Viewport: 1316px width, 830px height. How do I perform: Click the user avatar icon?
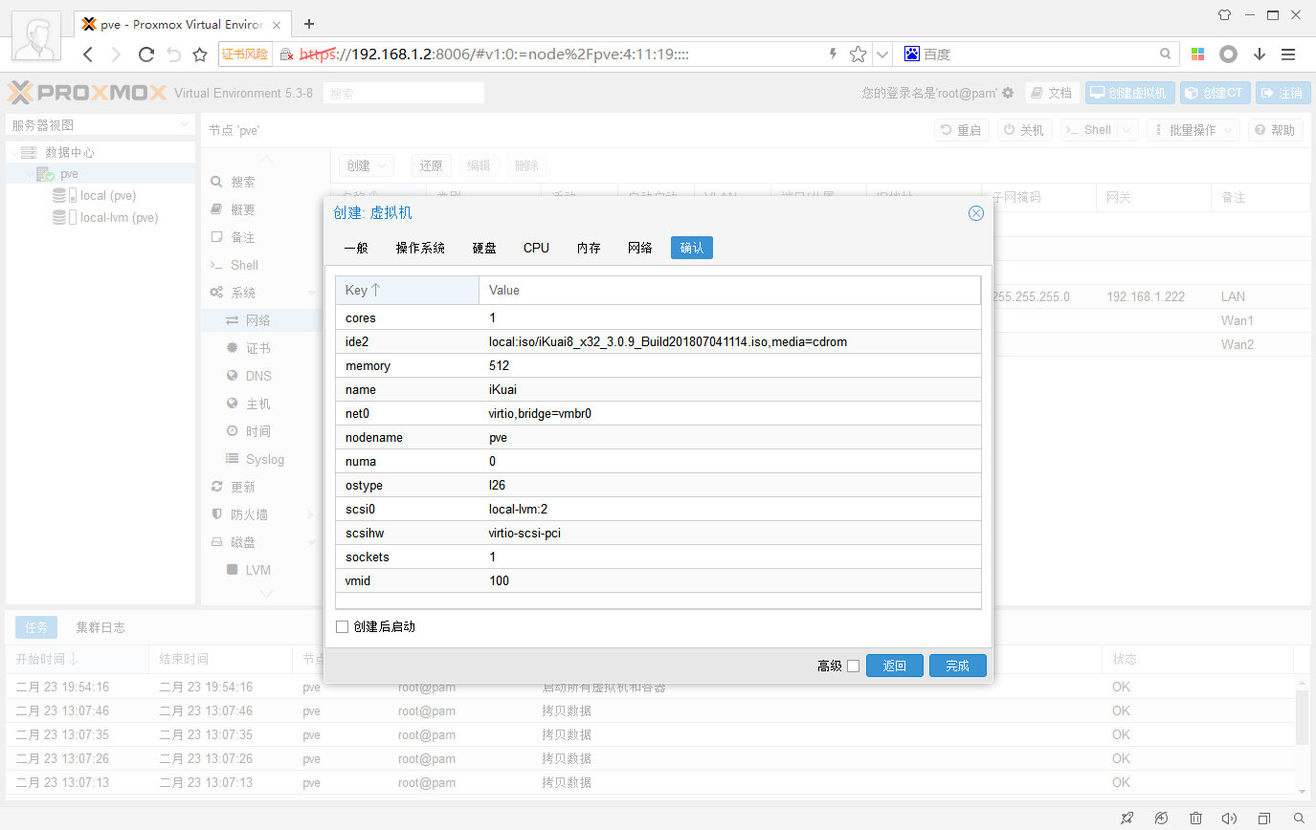click(36, 37)
